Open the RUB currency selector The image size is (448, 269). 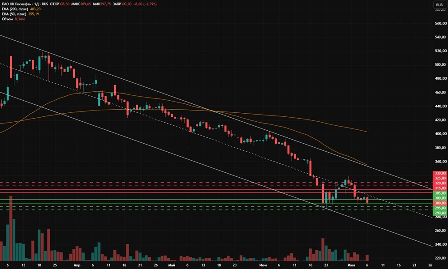click(439, 4)
